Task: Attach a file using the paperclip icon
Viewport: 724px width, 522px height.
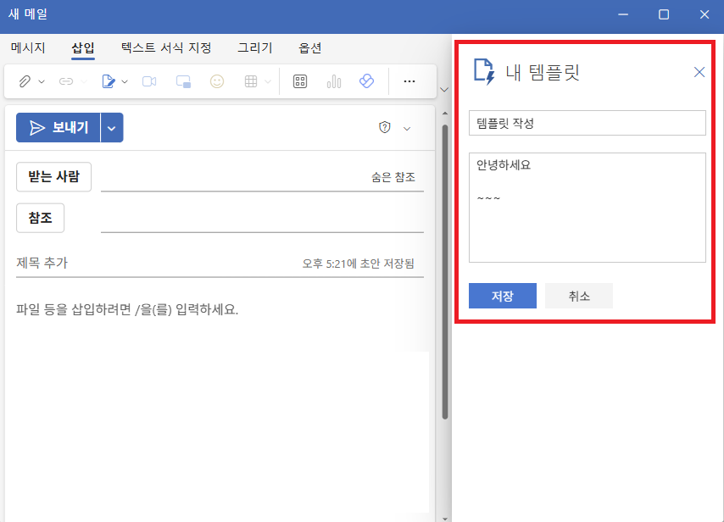Action: click(24, 81)
